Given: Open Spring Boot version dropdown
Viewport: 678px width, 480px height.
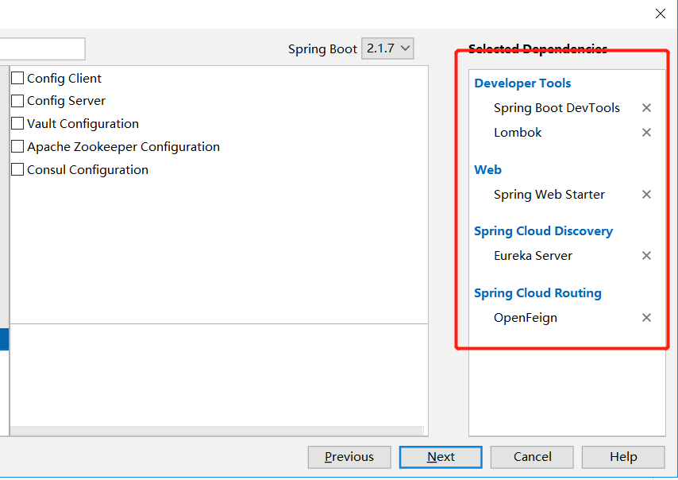Looking at the screenshot, I should coord(387,48).
